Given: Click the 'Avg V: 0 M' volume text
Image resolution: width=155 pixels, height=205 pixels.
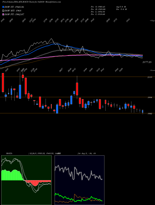Looking at the screenshot, I should [121, 7].
